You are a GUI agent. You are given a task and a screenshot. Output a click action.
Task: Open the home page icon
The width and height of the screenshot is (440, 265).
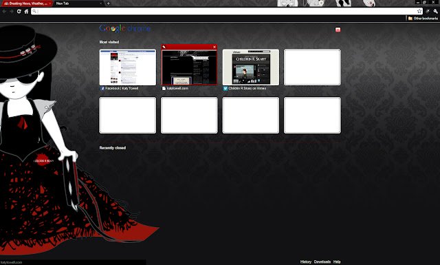click(x=26, y=11)
